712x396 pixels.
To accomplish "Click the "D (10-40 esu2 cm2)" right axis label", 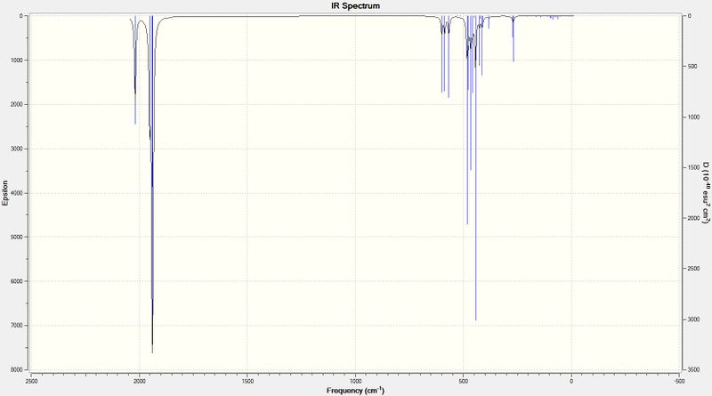I will point(706,192).
